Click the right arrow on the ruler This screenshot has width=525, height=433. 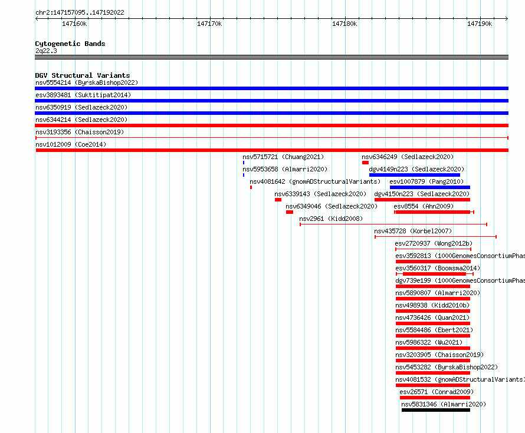click(x=507, y=19)
